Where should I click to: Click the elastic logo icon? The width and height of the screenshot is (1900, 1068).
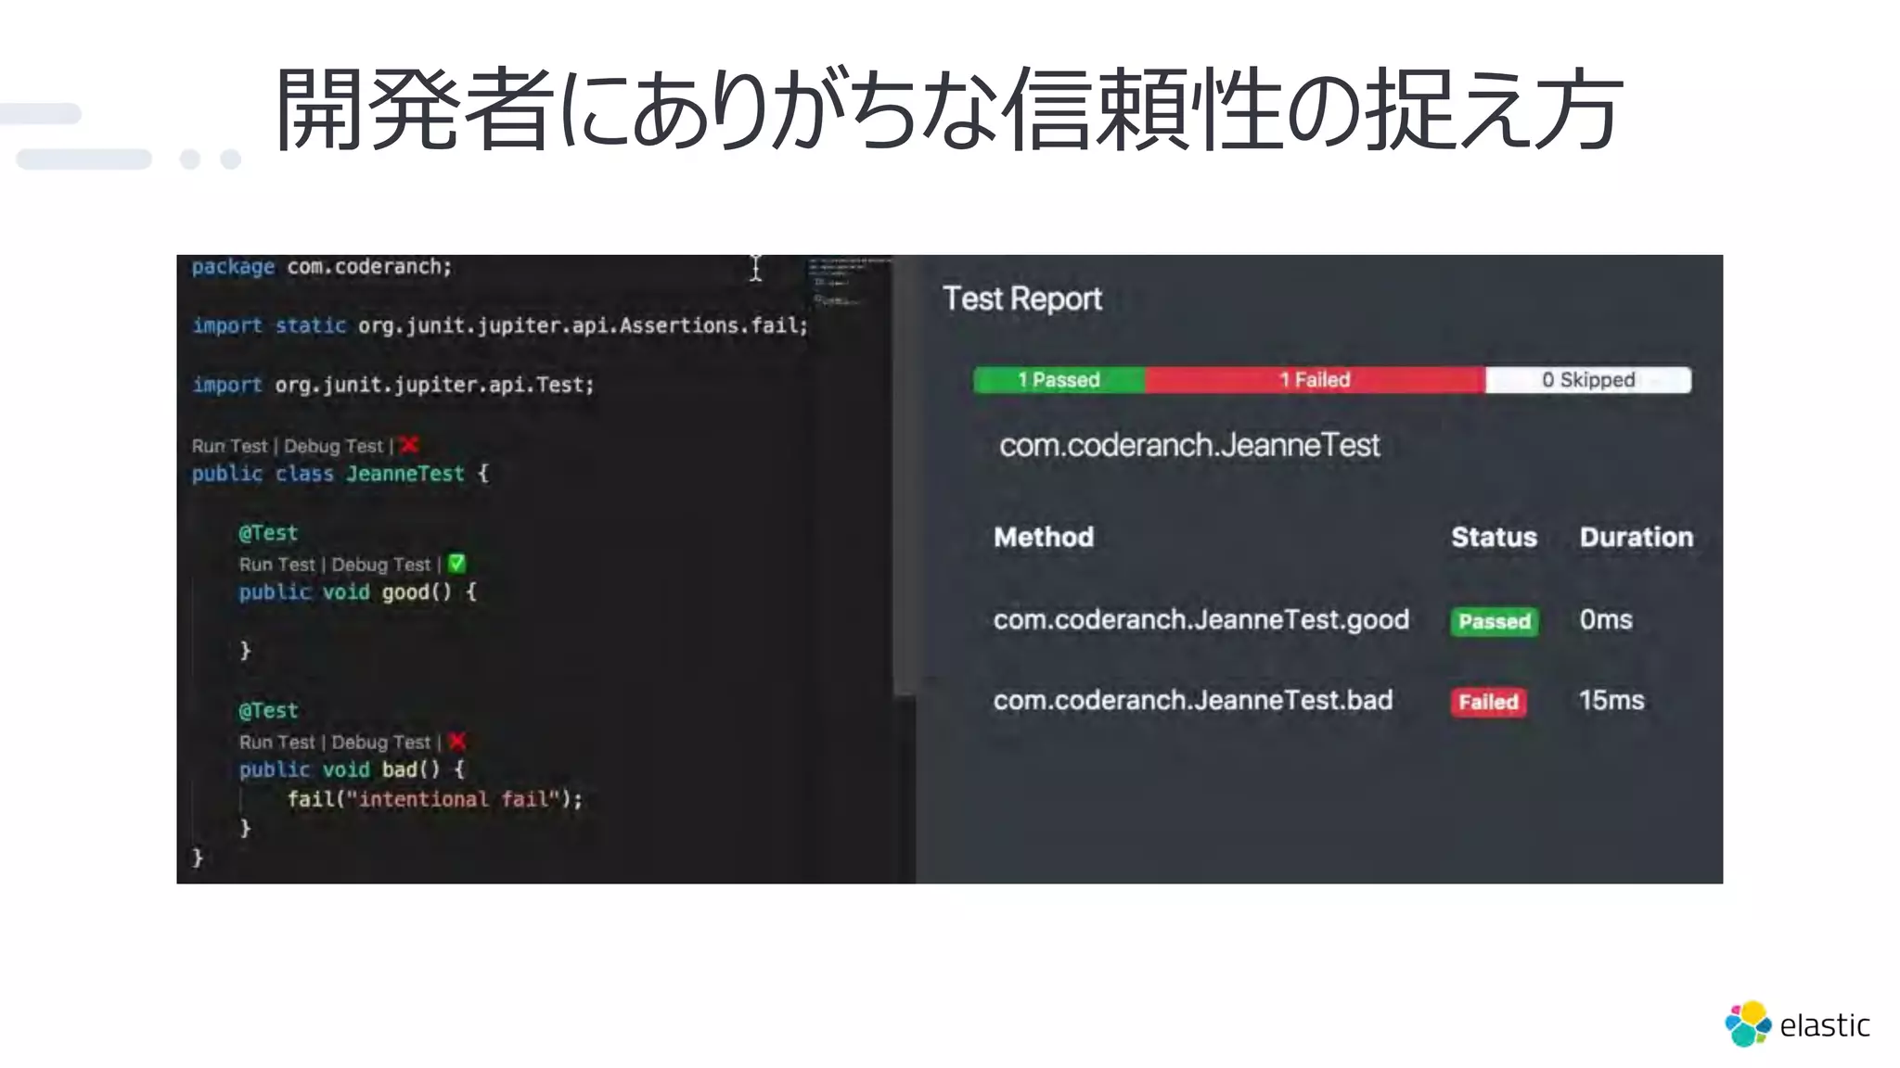tap(1748, 1023)
